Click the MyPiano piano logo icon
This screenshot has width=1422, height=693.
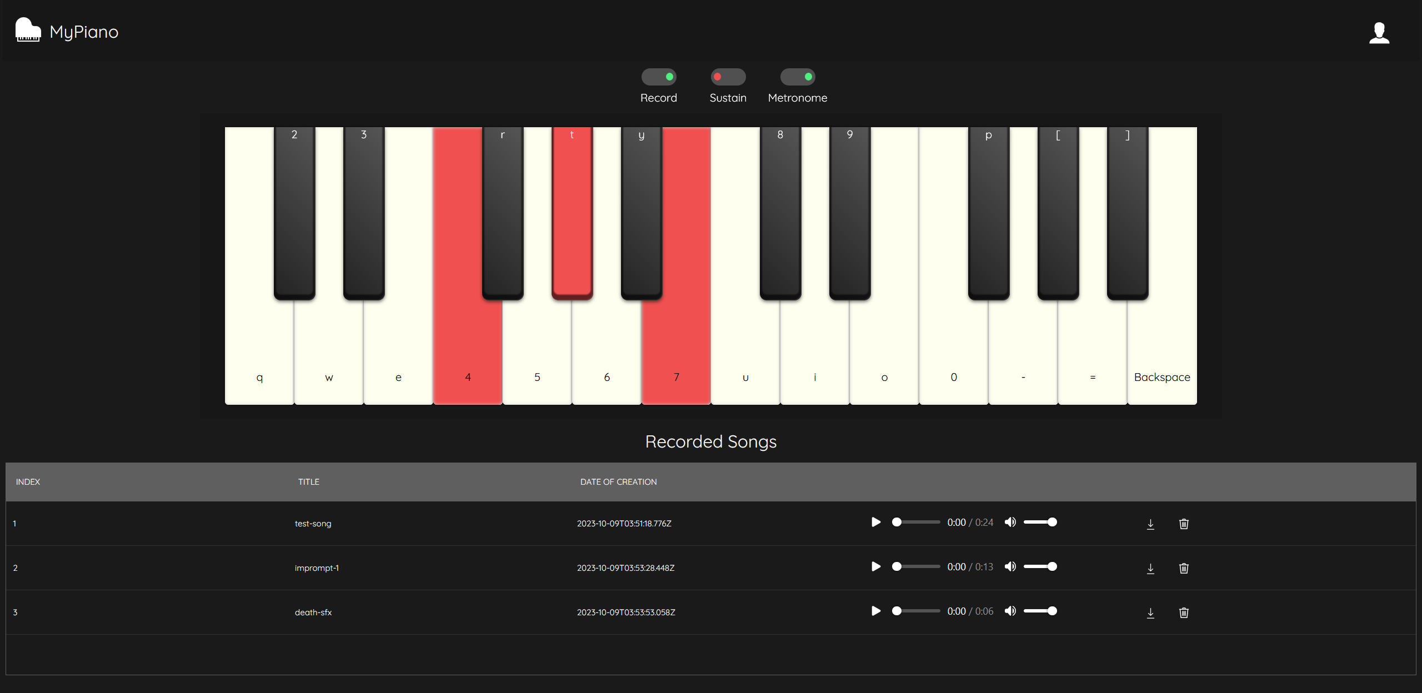28,30
